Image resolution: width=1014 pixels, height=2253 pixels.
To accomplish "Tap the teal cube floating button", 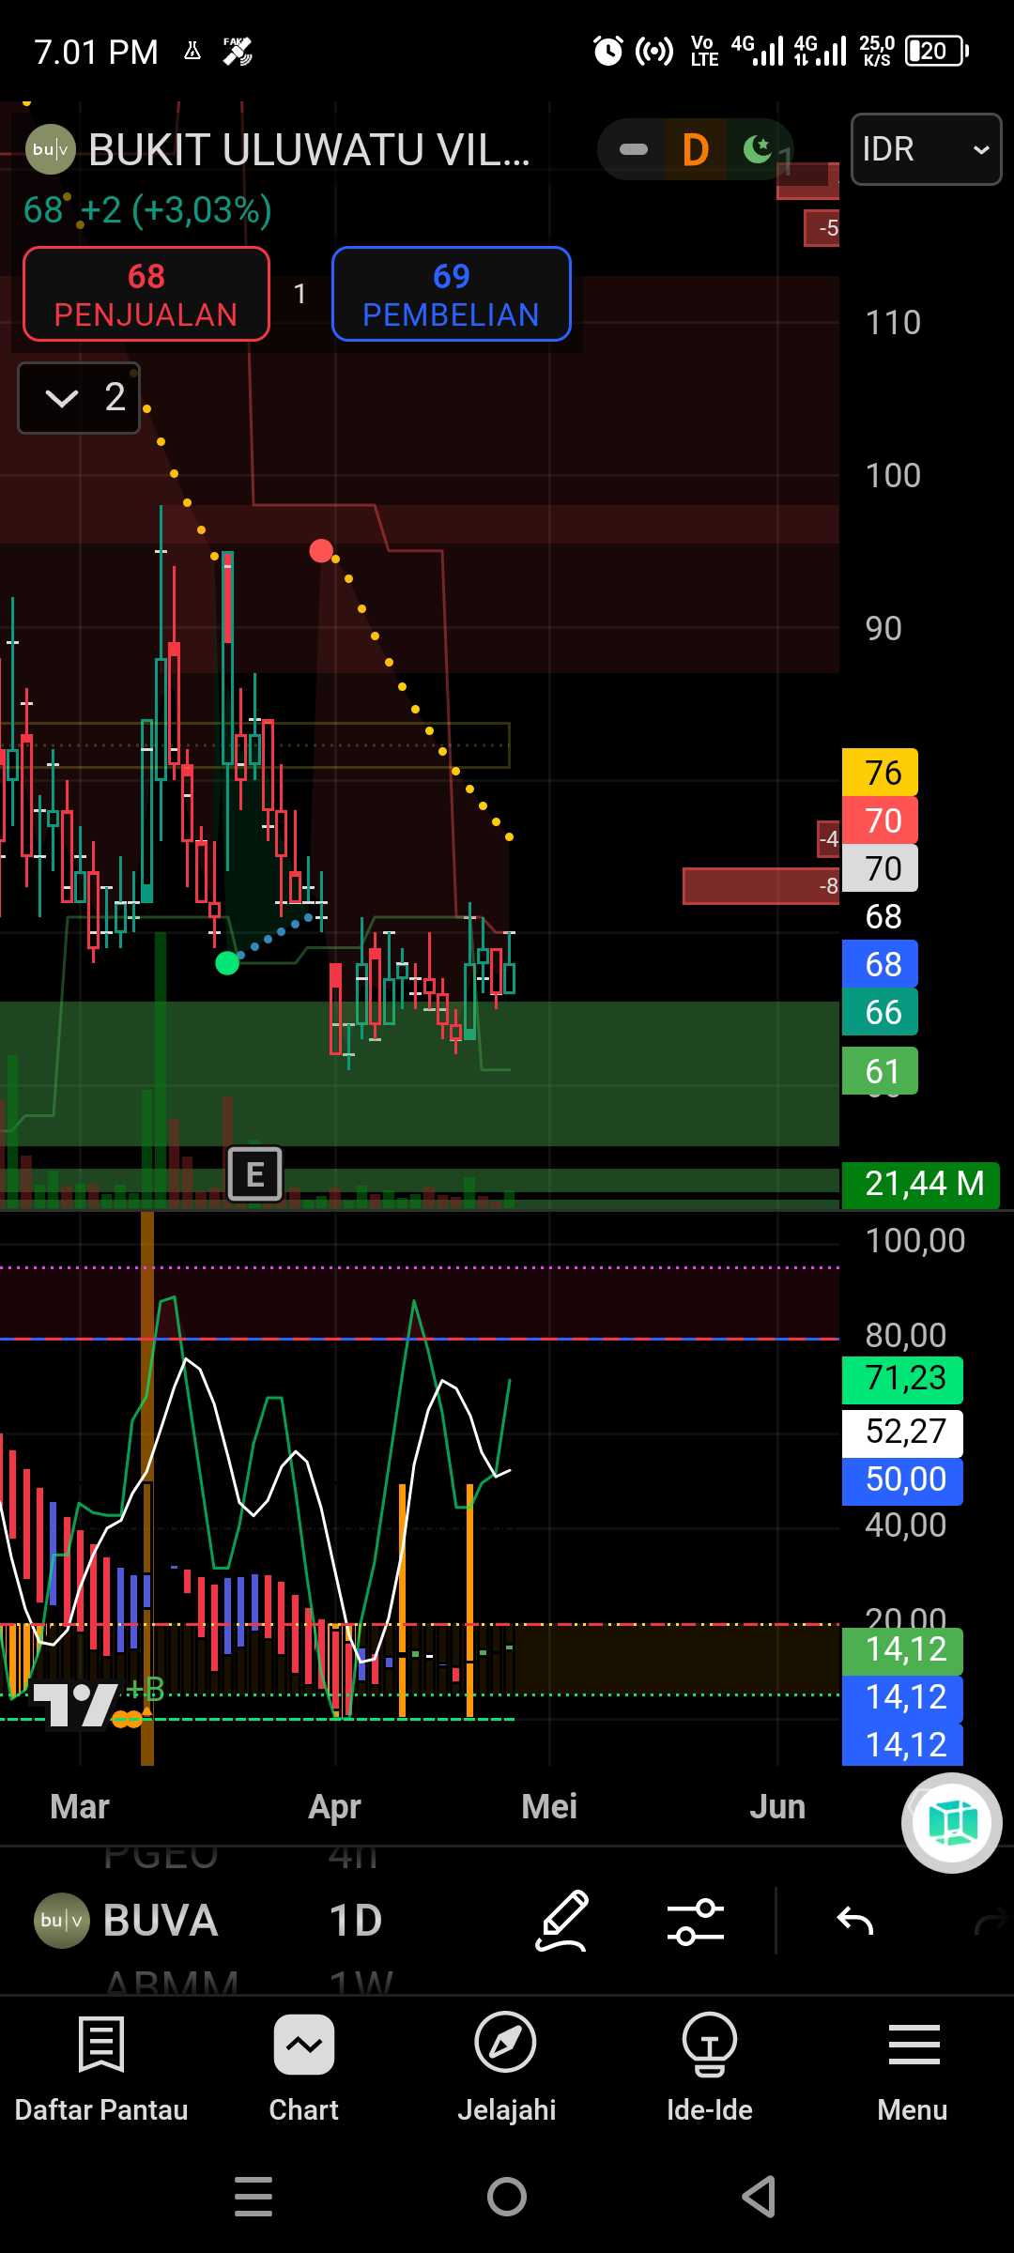I will point(952,1823).
